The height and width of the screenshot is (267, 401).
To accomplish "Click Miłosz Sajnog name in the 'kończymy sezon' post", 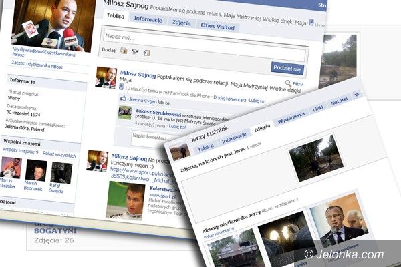I will coord(129,158).
